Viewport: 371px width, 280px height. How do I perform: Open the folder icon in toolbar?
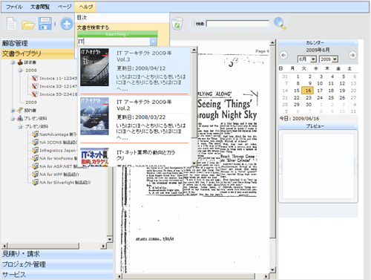(27, 25)
